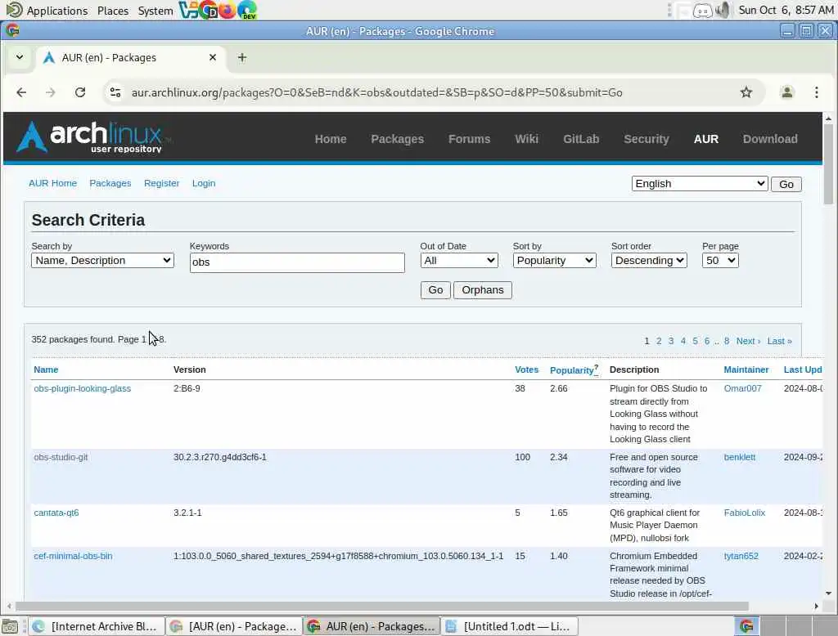Open the Chrome three-dot menu

(816, 92)
